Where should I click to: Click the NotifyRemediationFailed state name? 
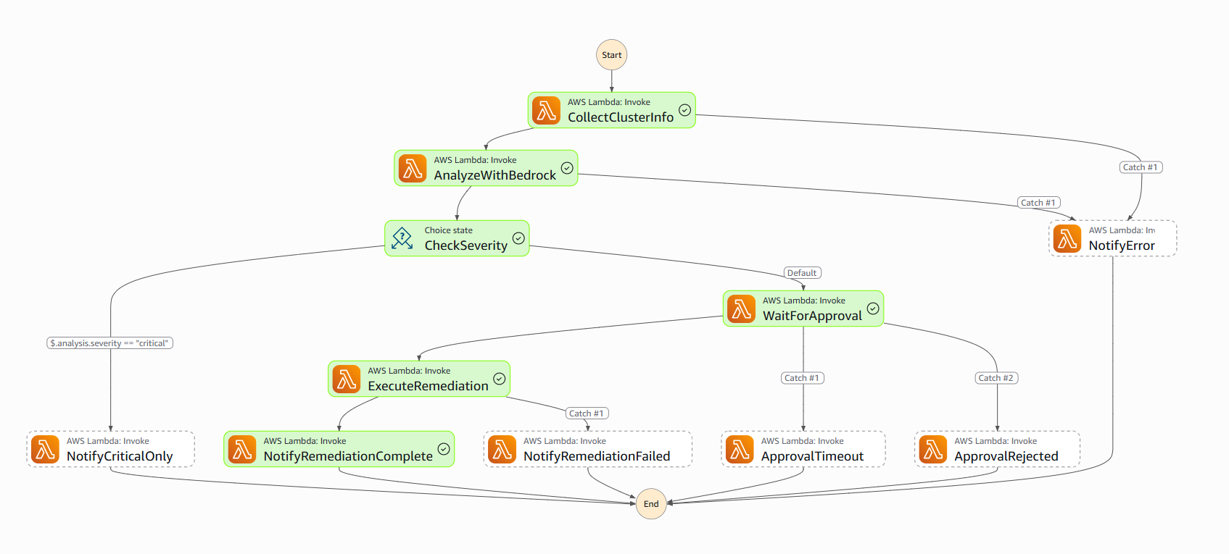coord(597,456)
